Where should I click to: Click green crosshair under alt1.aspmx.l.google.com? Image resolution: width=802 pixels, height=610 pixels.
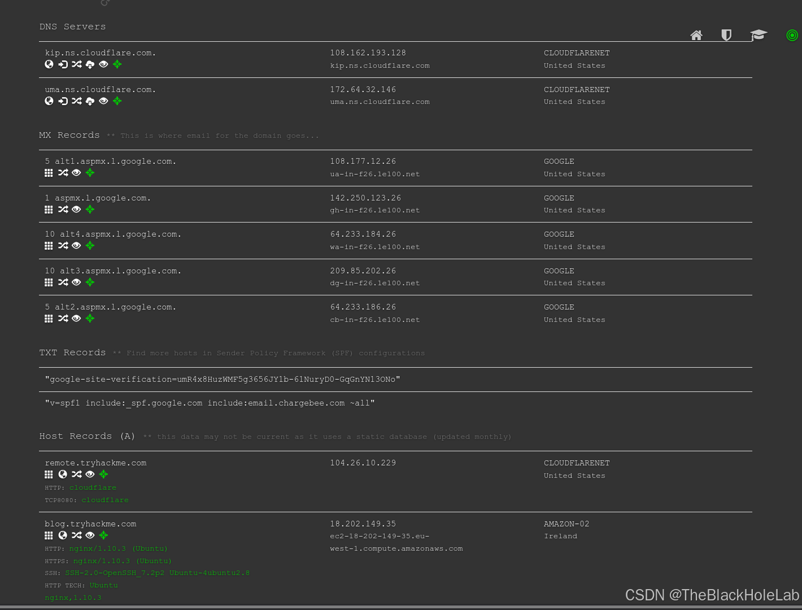point(90,173)
